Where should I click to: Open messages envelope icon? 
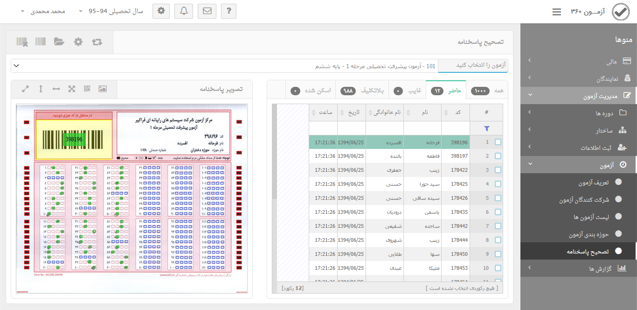(x=207, y=11)
